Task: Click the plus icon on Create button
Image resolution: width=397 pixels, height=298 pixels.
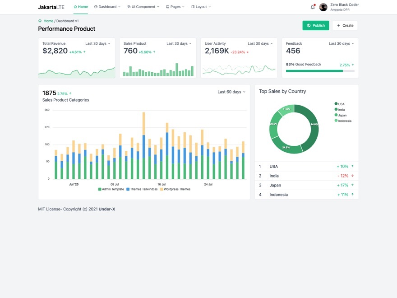Action: click(338, 25)
